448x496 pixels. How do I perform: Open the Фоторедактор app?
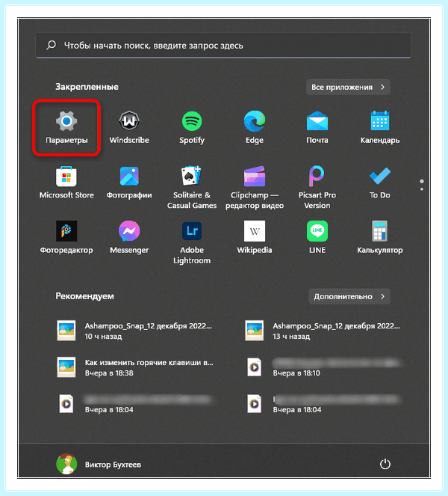66,237
